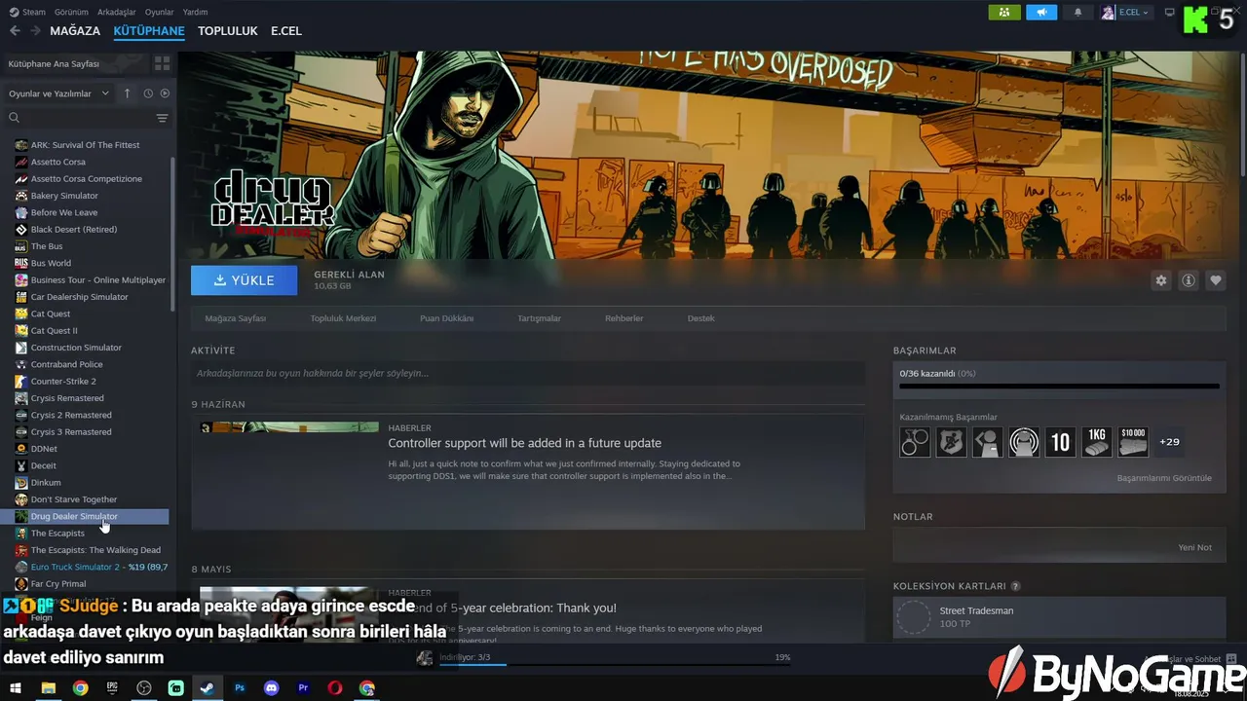Open the Rehberler link
Viewport: 1247px width, 701px height.
pyautogui.click(x=623, y=318)
